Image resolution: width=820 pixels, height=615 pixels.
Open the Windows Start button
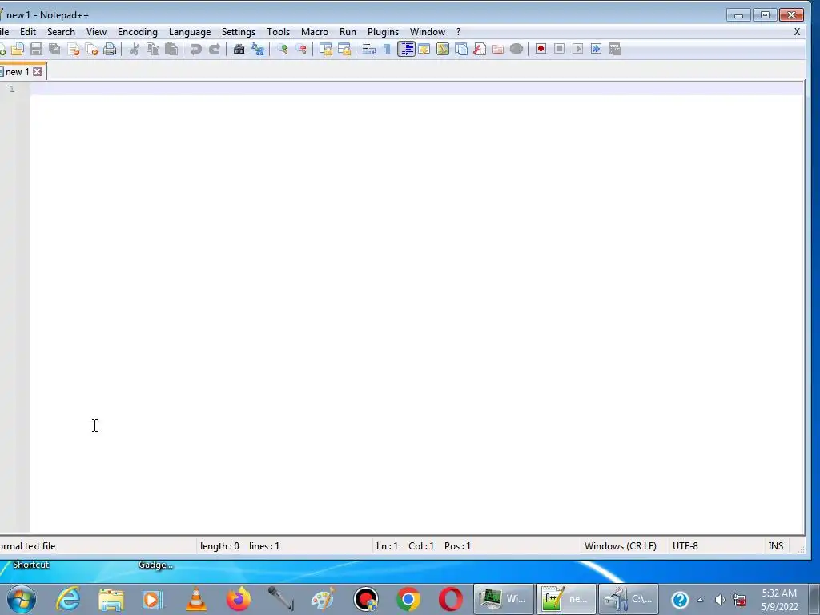tap(22, 599)
